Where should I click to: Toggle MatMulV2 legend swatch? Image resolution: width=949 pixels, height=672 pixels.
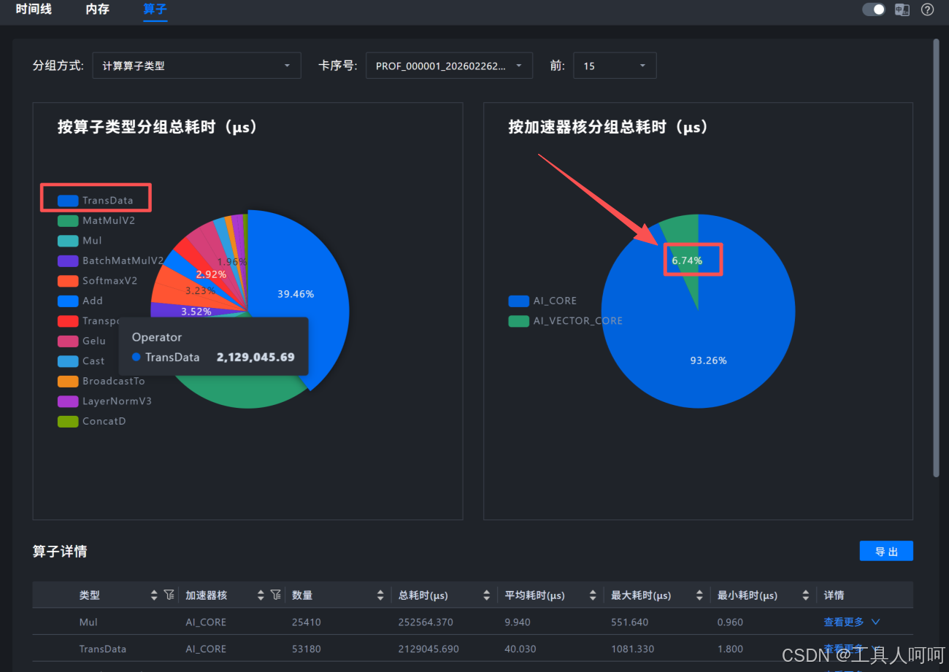pyautogui.click(x=68, y=220)
